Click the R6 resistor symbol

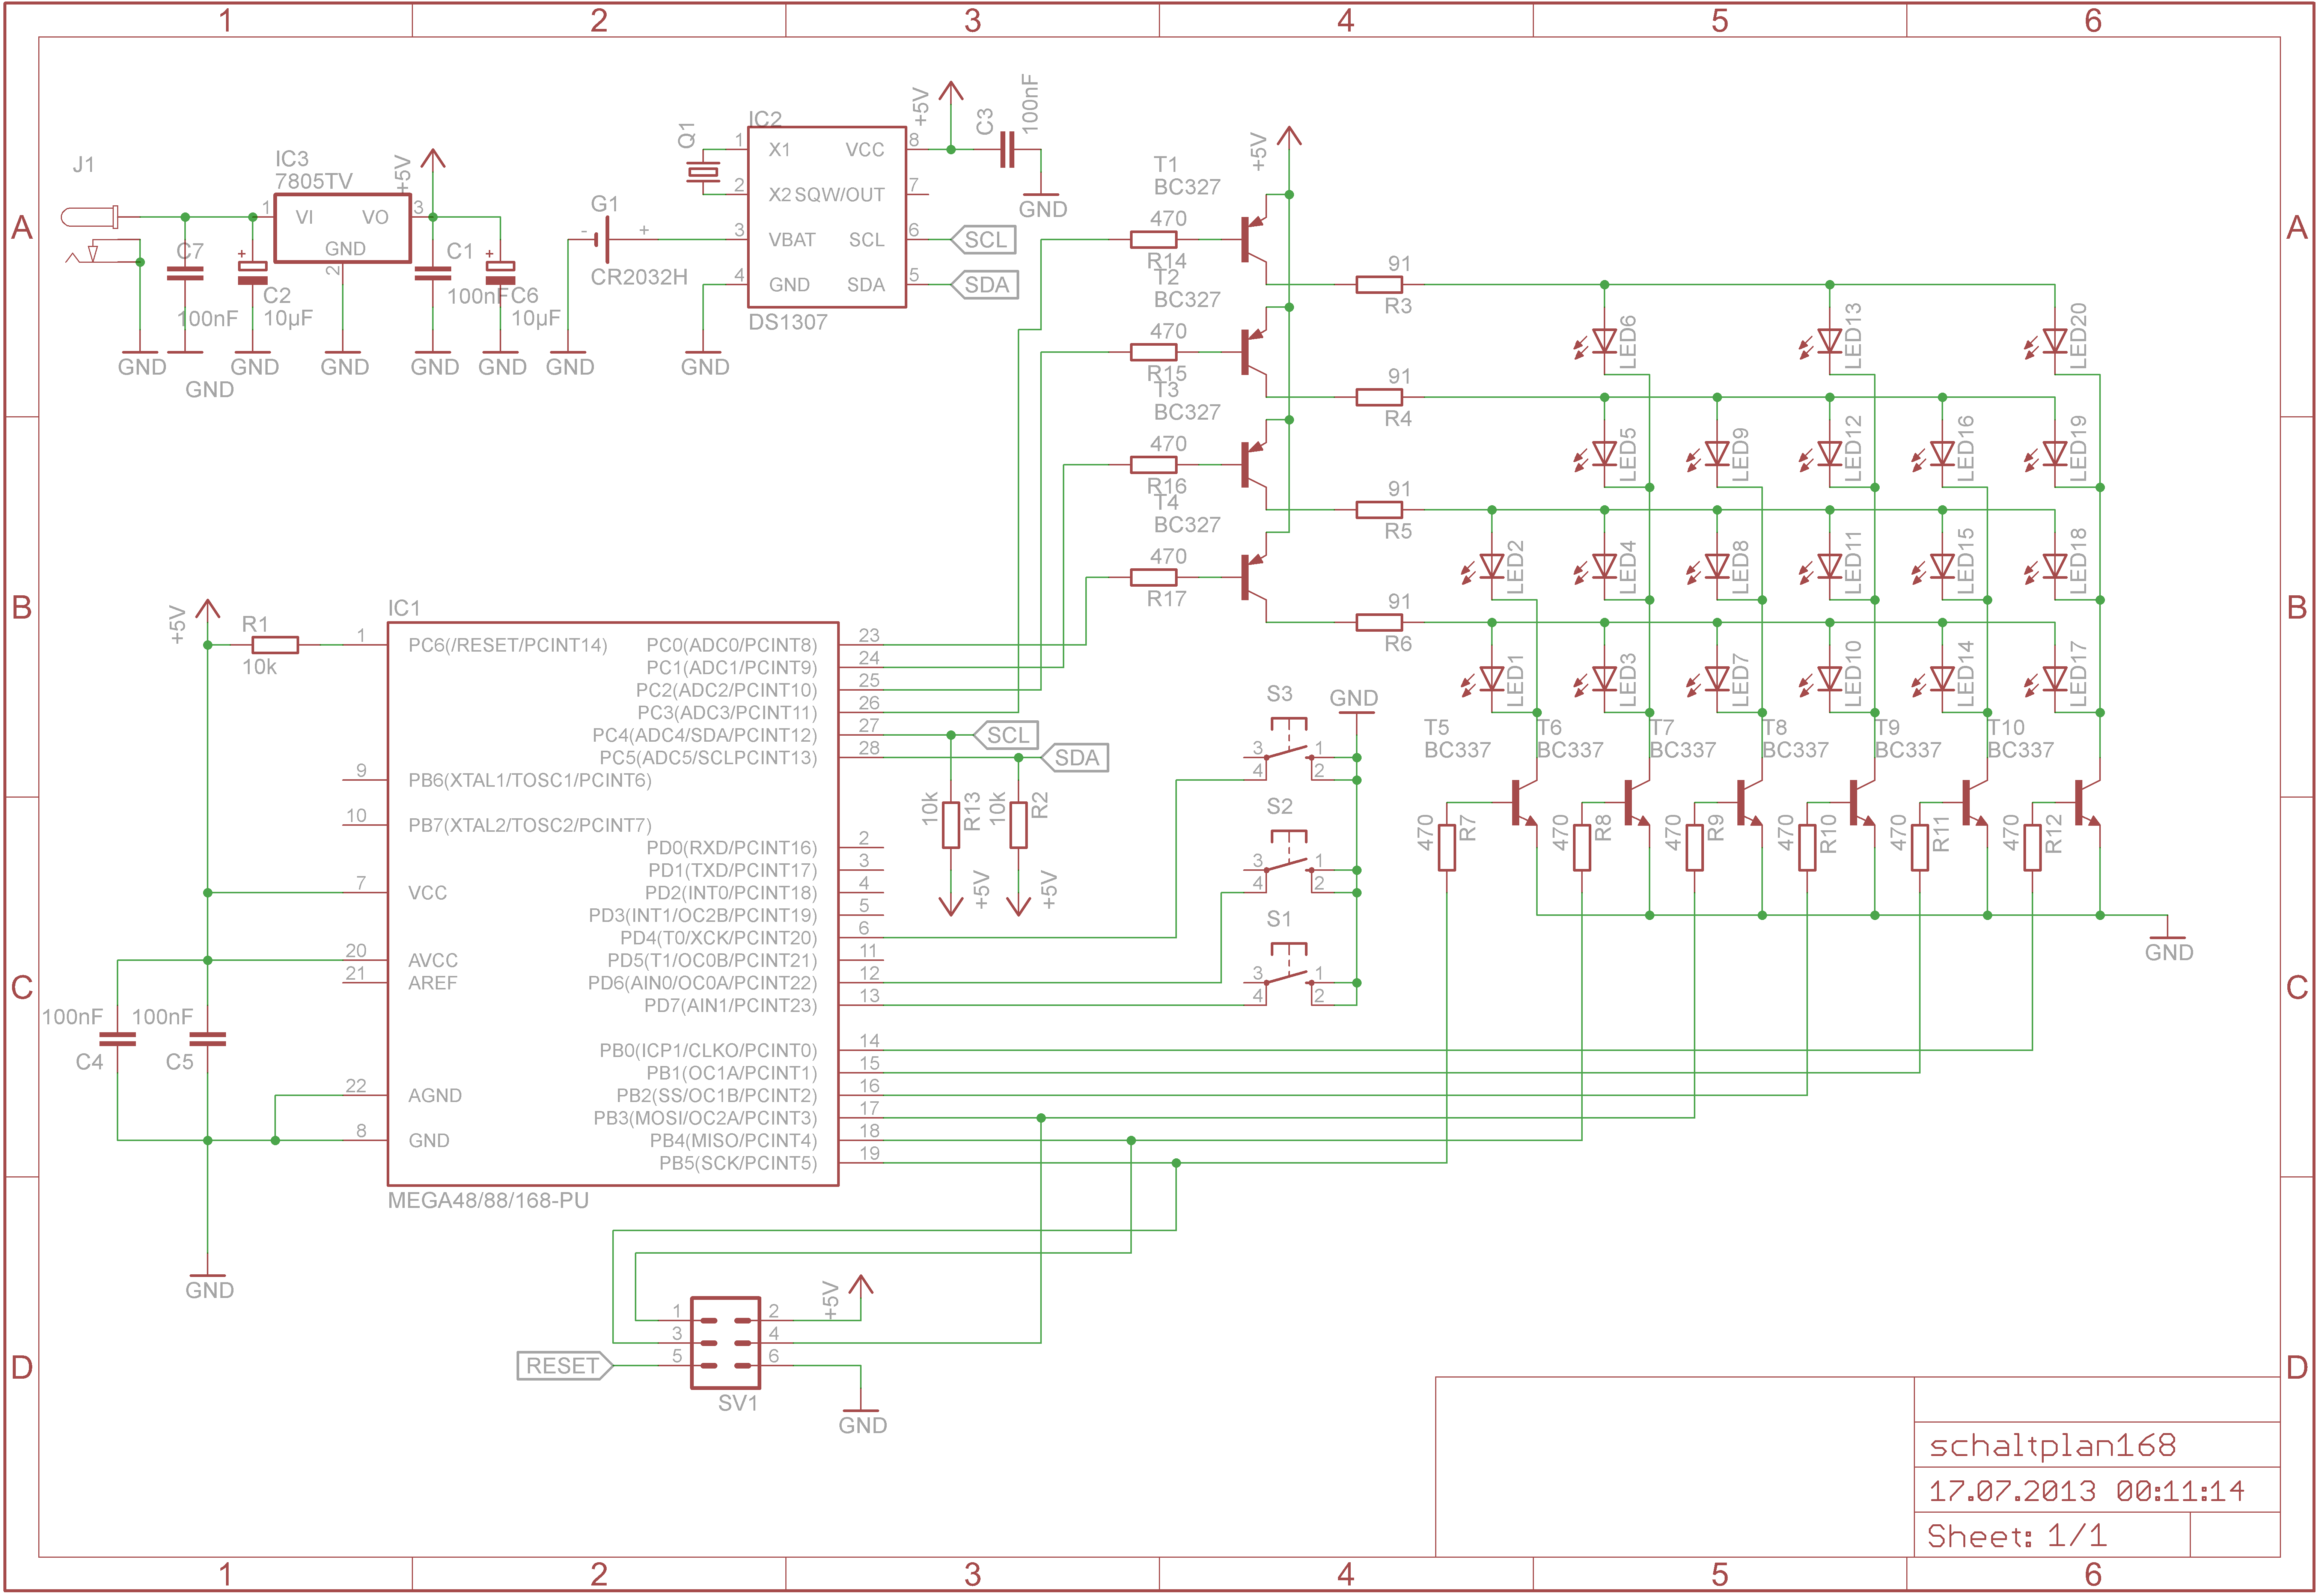click(1378, 622)
